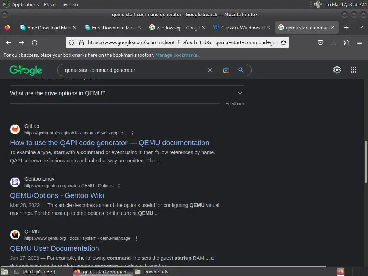
Task: Open clock showing Fri Mar 17
Action: click(345, 4)
